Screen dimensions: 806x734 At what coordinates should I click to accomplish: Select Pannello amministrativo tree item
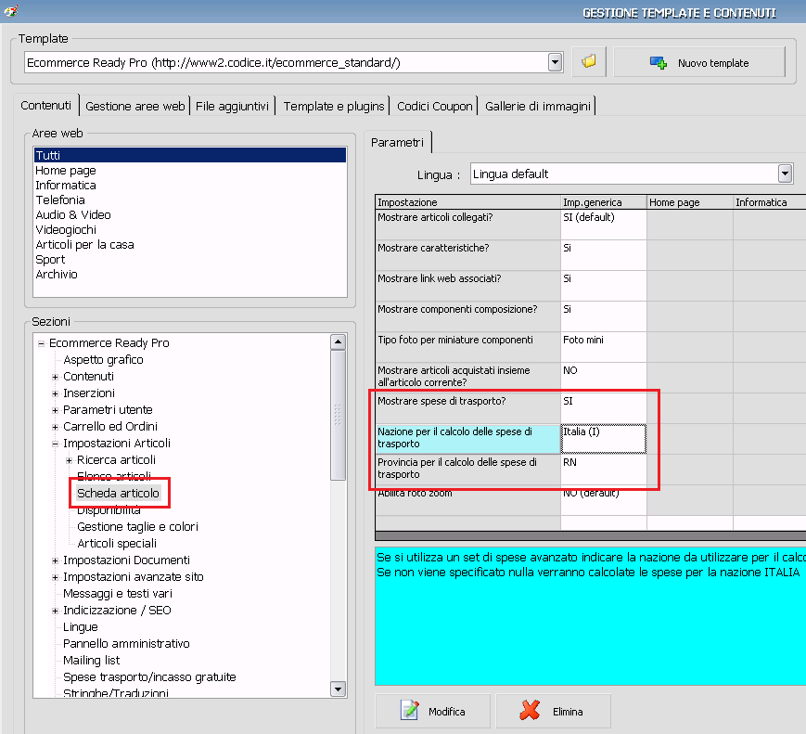(x=126, y=644)
